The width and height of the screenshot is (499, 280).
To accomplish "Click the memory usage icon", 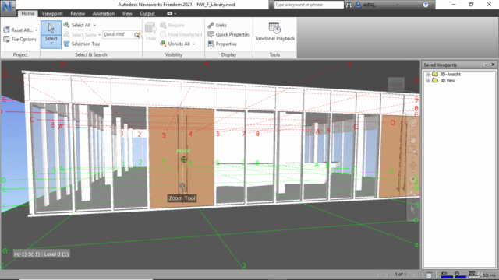I will 472,273.
